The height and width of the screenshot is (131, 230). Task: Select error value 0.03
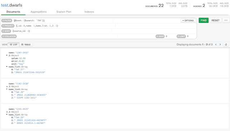(x=22, y=61)
